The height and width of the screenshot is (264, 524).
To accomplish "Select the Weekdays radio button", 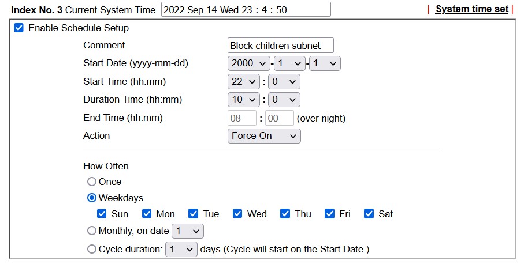I will [x=92, y=198].
